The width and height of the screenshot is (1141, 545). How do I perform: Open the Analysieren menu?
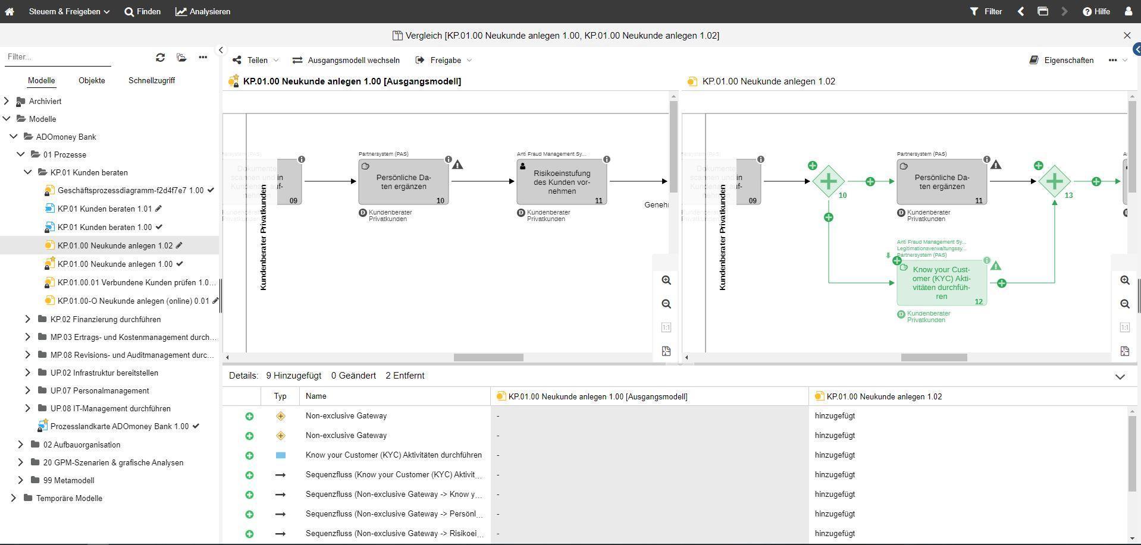[203, 11]
